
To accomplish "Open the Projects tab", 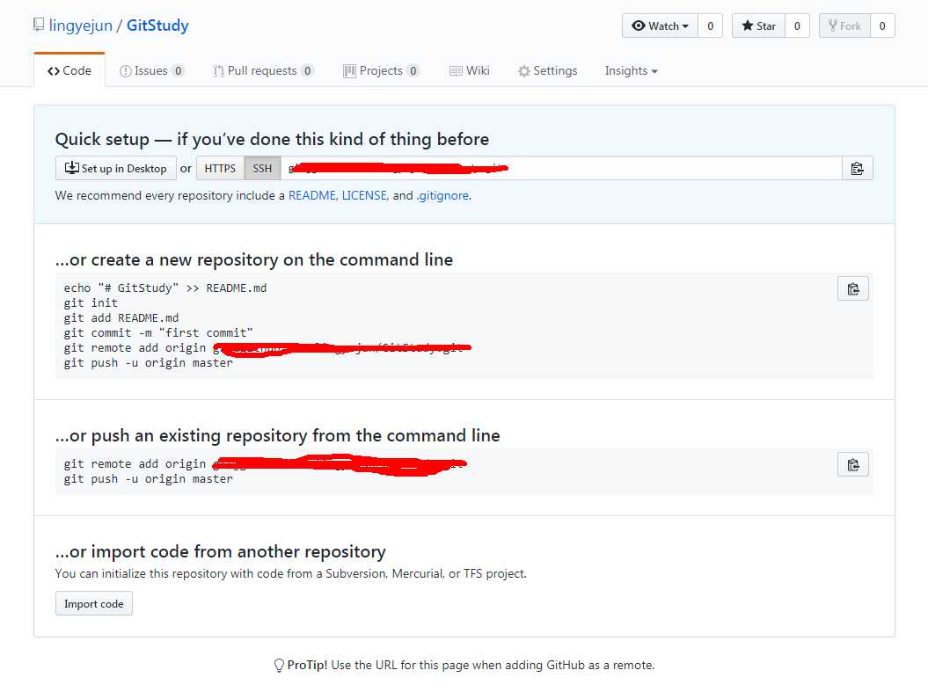I will pyautogui.click(x=381, y=71).
